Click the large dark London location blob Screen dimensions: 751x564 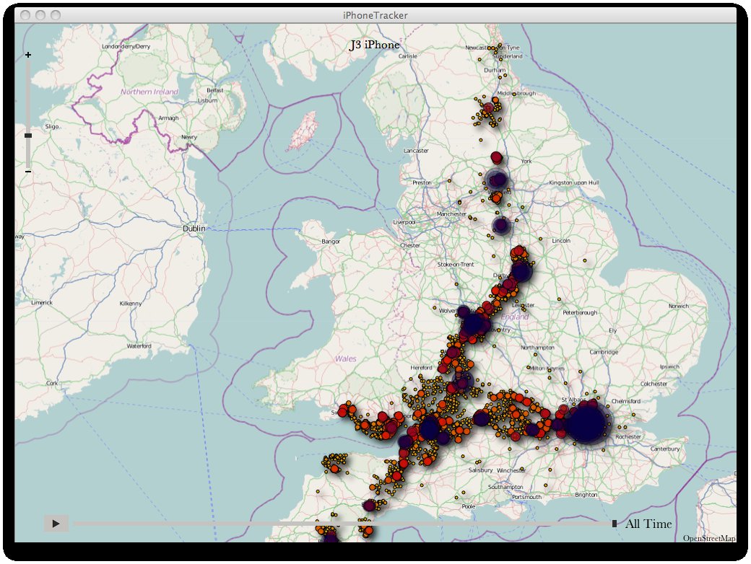586,423
